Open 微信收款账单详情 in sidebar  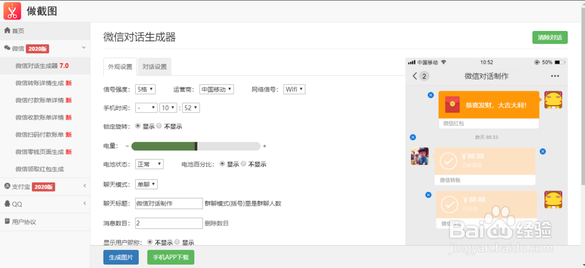(45, 117)
